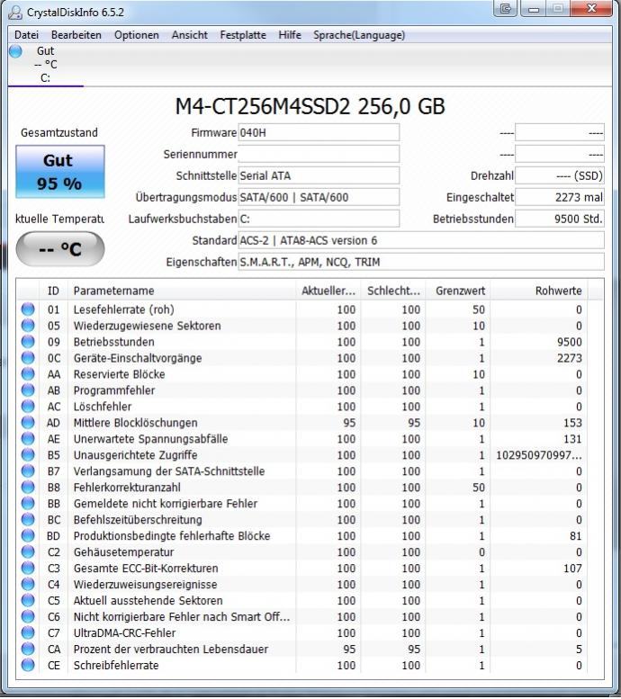Click the empty Seriennummer field
Viewport: 621px width, 699px height.
point(319,154)
